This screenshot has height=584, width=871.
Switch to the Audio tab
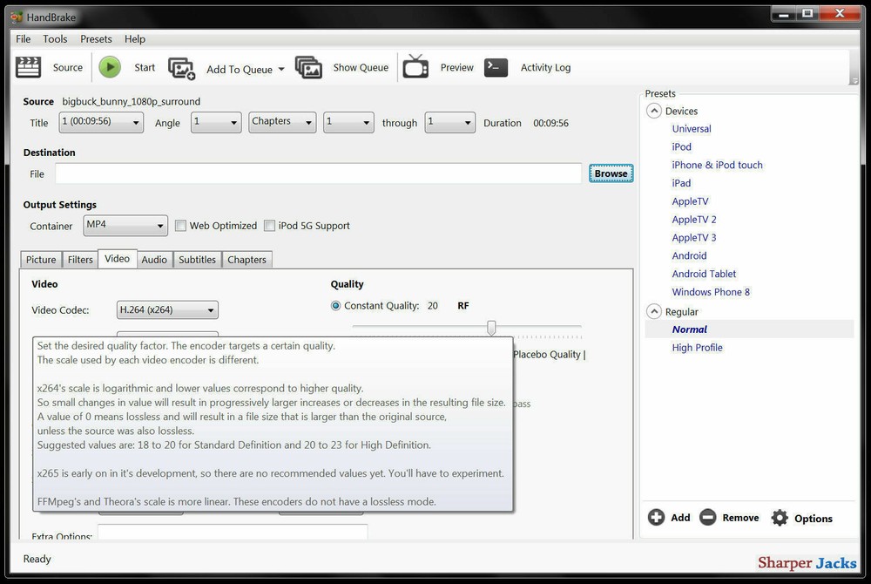pyautogui.click(x=154, y=259)
